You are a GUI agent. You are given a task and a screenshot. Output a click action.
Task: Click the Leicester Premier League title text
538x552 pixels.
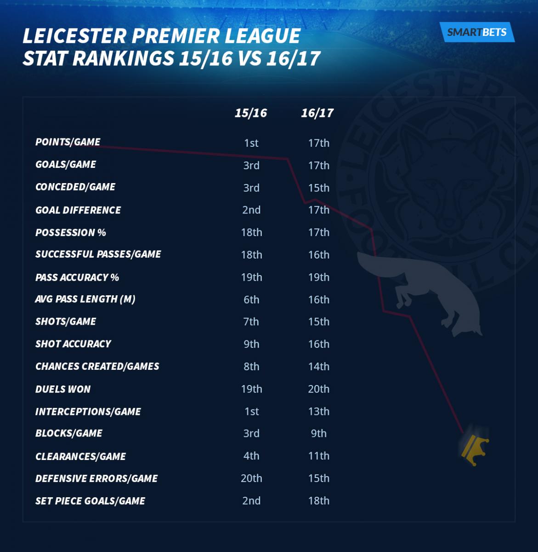pyautogui.click(x=171, y=47)
